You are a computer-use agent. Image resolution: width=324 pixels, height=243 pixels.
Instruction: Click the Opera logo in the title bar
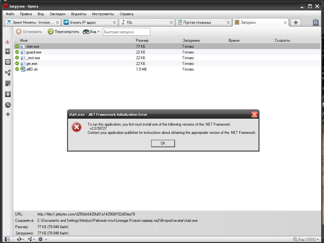coord(6,6)
